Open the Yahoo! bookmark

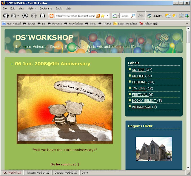click(x=149, y=24)
